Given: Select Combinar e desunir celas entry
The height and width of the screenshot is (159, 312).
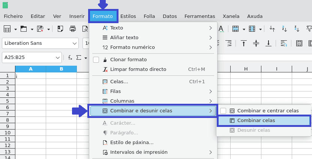Looking at the screenshot, I should coord(153,111).
